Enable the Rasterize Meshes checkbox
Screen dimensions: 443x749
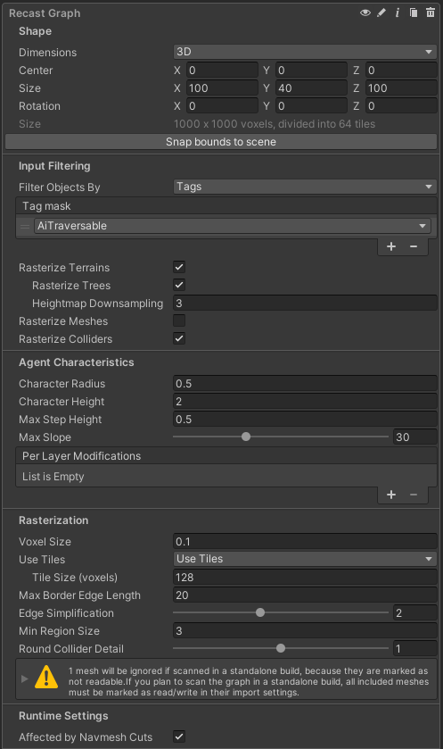179,320
